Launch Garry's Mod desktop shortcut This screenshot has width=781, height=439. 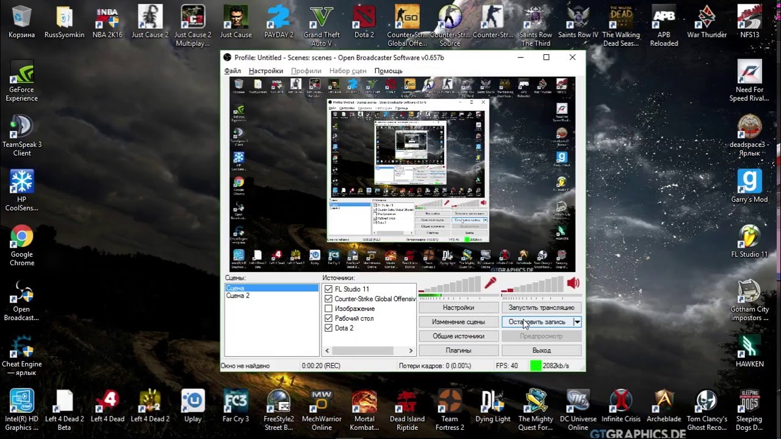[x=749, y=187]
